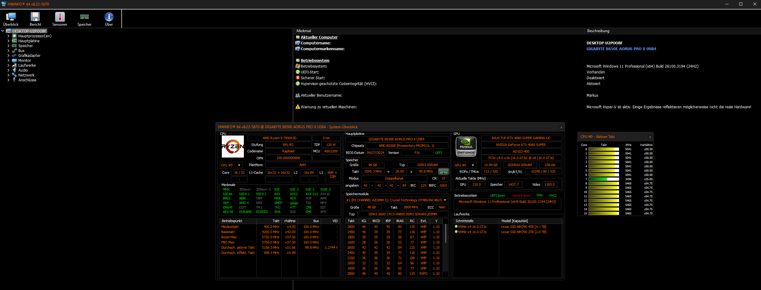Open the CPU #0 selector dropdown

click(x=231, y=165)
